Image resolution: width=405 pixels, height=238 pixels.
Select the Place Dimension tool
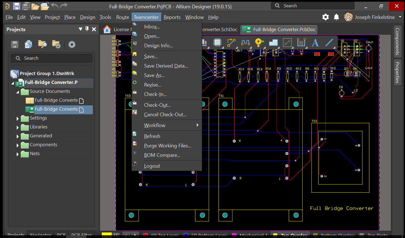[301, 43]
